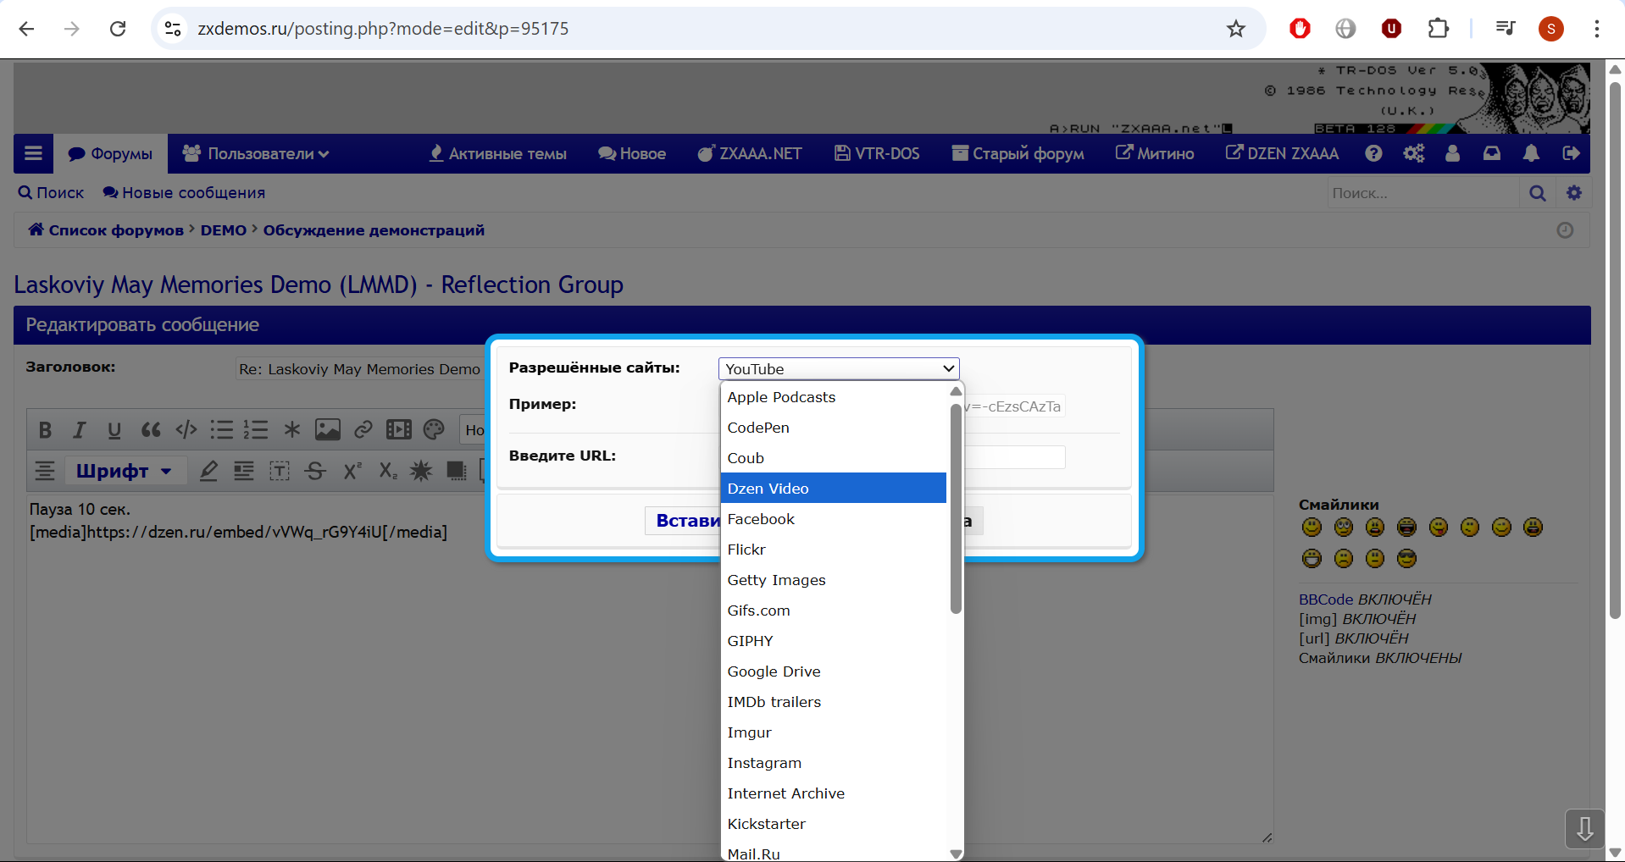The width and height of the screenshot is (1625, 862).
Task: Choose Coub from the dropdown
Action: (x=834, y=458)
